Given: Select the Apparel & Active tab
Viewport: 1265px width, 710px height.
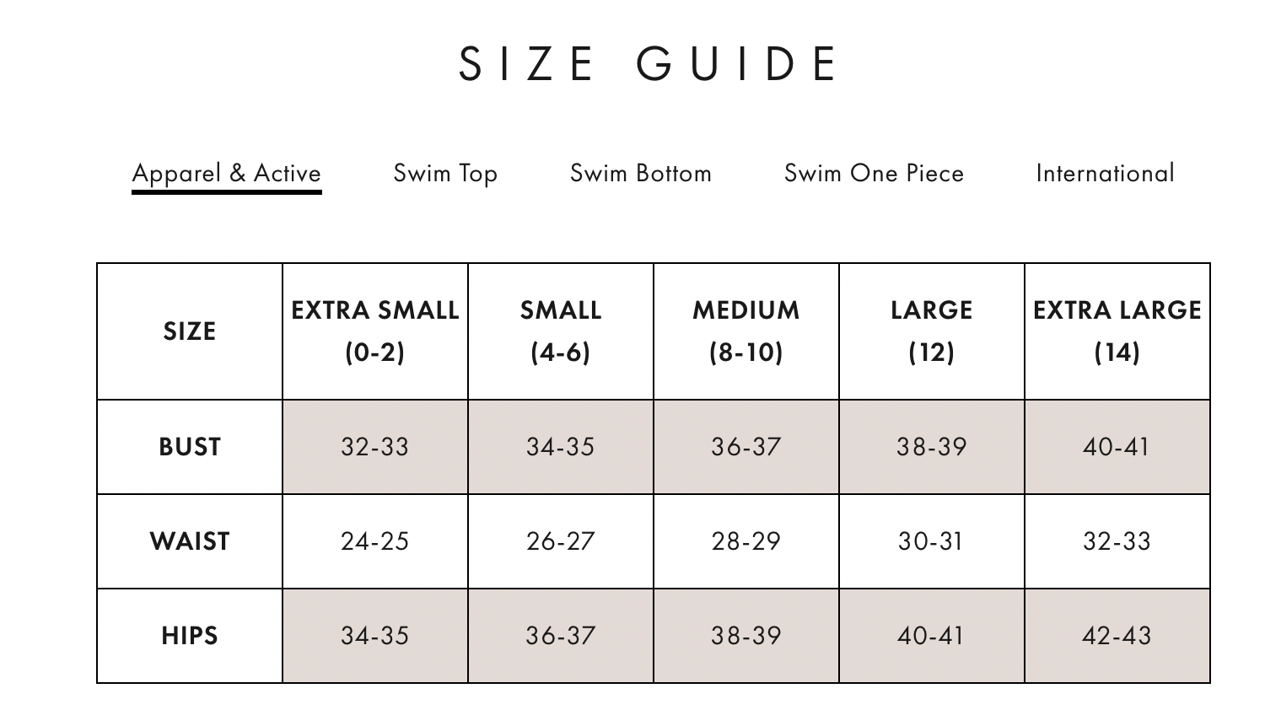Looking at the screenshot, I should tap(226, 173).
